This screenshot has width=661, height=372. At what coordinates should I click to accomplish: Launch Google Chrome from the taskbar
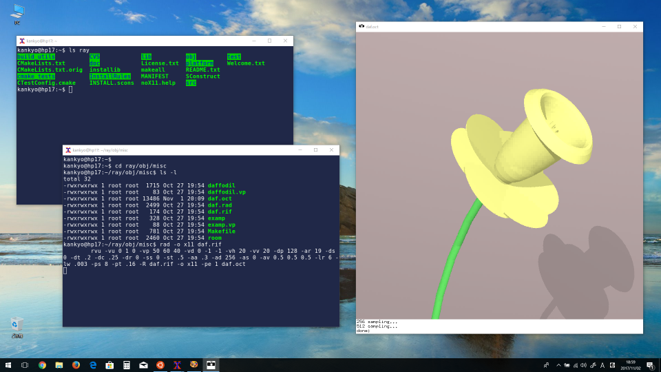[x=42, y=364]
